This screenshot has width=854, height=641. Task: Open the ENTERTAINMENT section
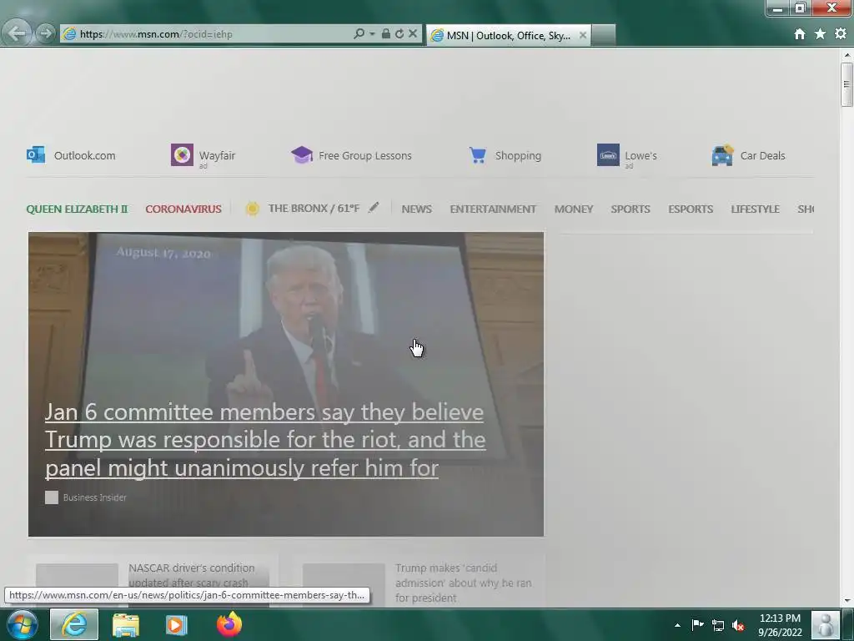point(493,209)
